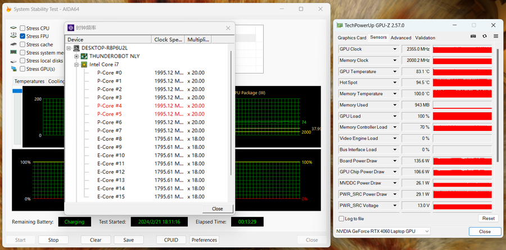The width and height of the screenshot is (506, 250).
Task: Open the GPU Temperature sensor dropdown
Action: 396,71
